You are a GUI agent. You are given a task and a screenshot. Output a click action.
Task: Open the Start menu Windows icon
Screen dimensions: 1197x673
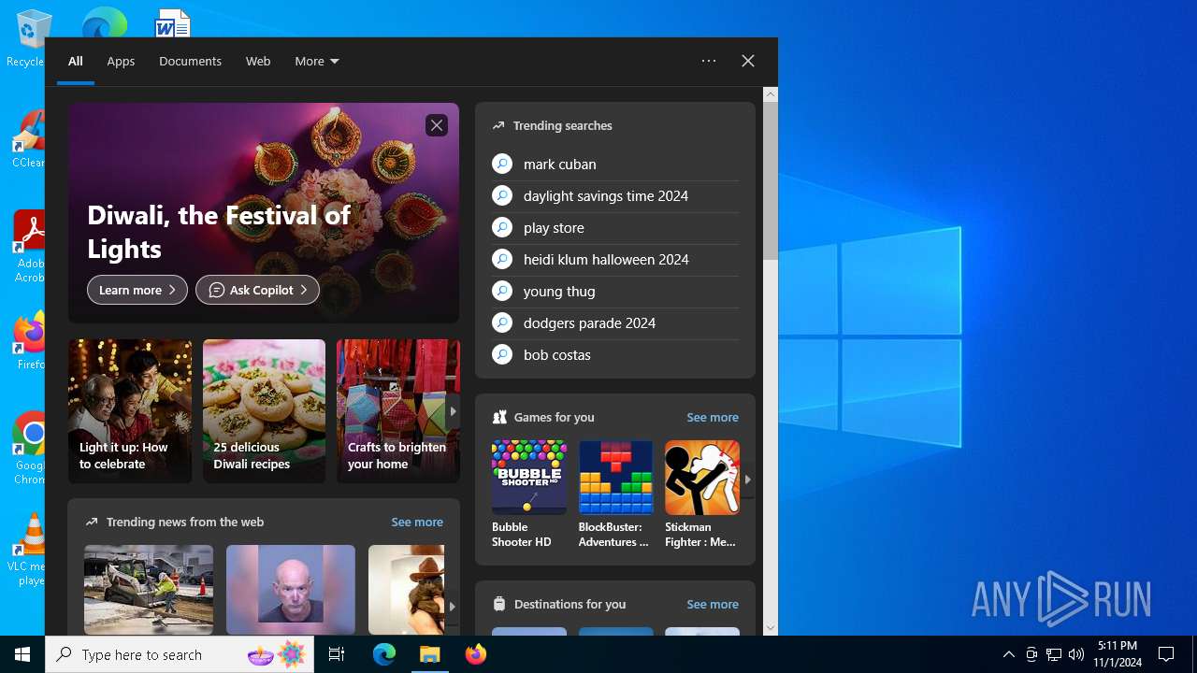coord(22,654)
